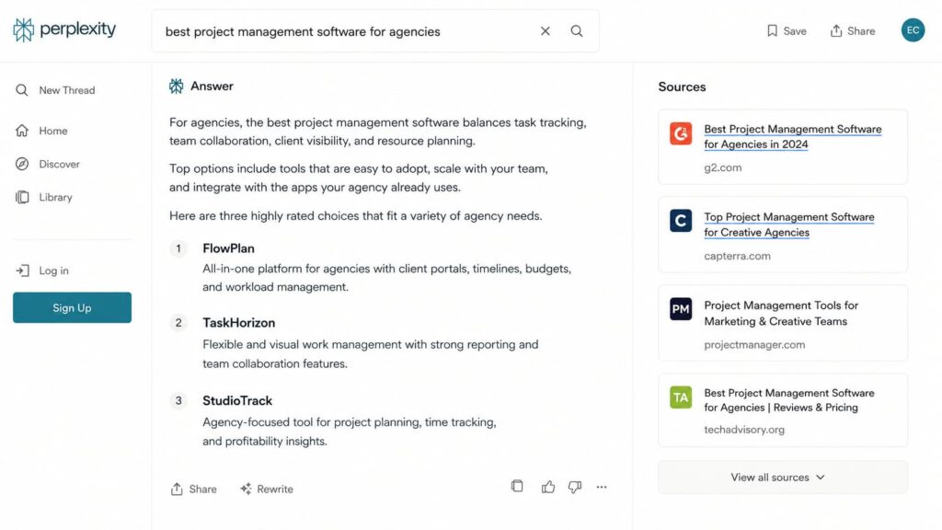The image size is (942, 530).
Task: Click Log in in the sidebar
Action: pyautogui.click(x=42, y=271)
